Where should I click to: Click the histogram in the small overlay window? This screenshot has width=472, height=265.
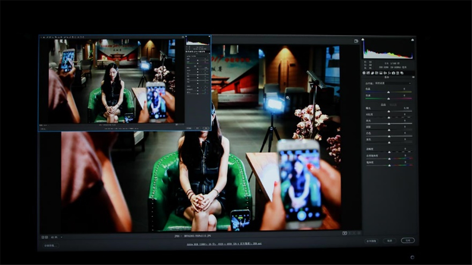197,41
